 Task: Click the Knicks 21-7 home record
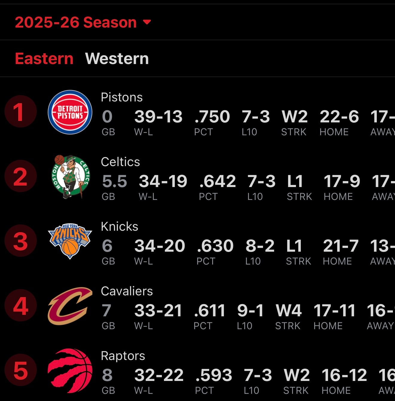[x=341, y=246]
